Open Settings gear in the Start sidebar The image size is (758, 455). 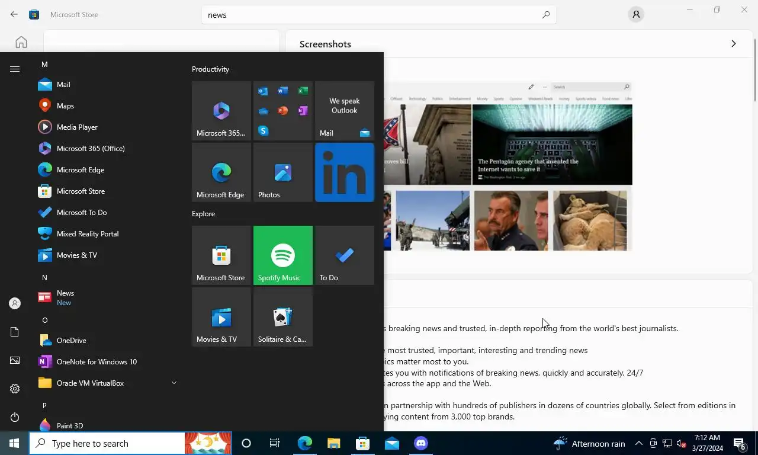pos(15,389)
